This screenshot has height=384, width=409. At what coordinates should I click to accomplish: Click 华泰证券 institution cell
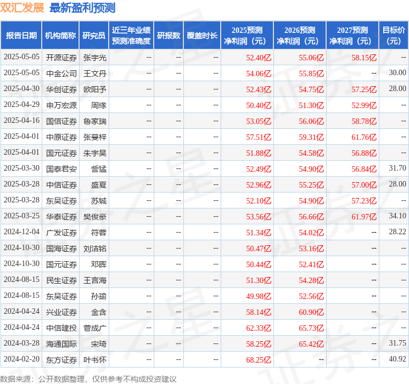tap(61, 217)
